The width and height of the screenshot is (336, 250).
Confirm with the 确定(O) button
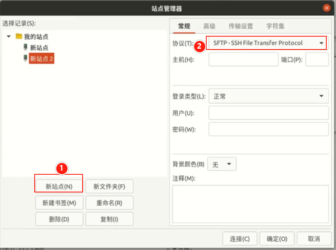click(277, 239)
